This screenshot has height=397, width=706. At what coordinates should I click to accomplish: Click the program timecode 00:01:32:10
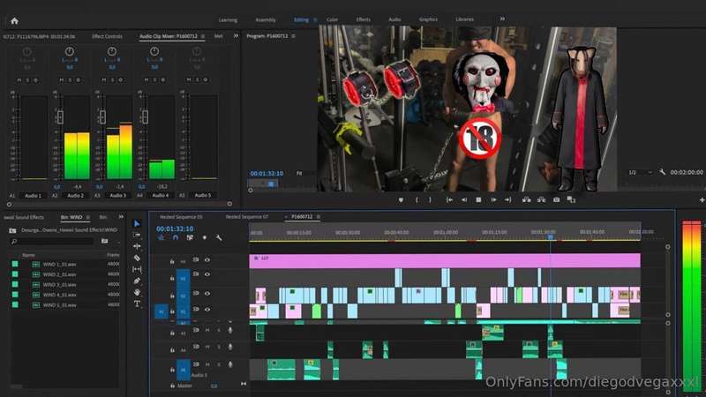[x=267, y=173]
